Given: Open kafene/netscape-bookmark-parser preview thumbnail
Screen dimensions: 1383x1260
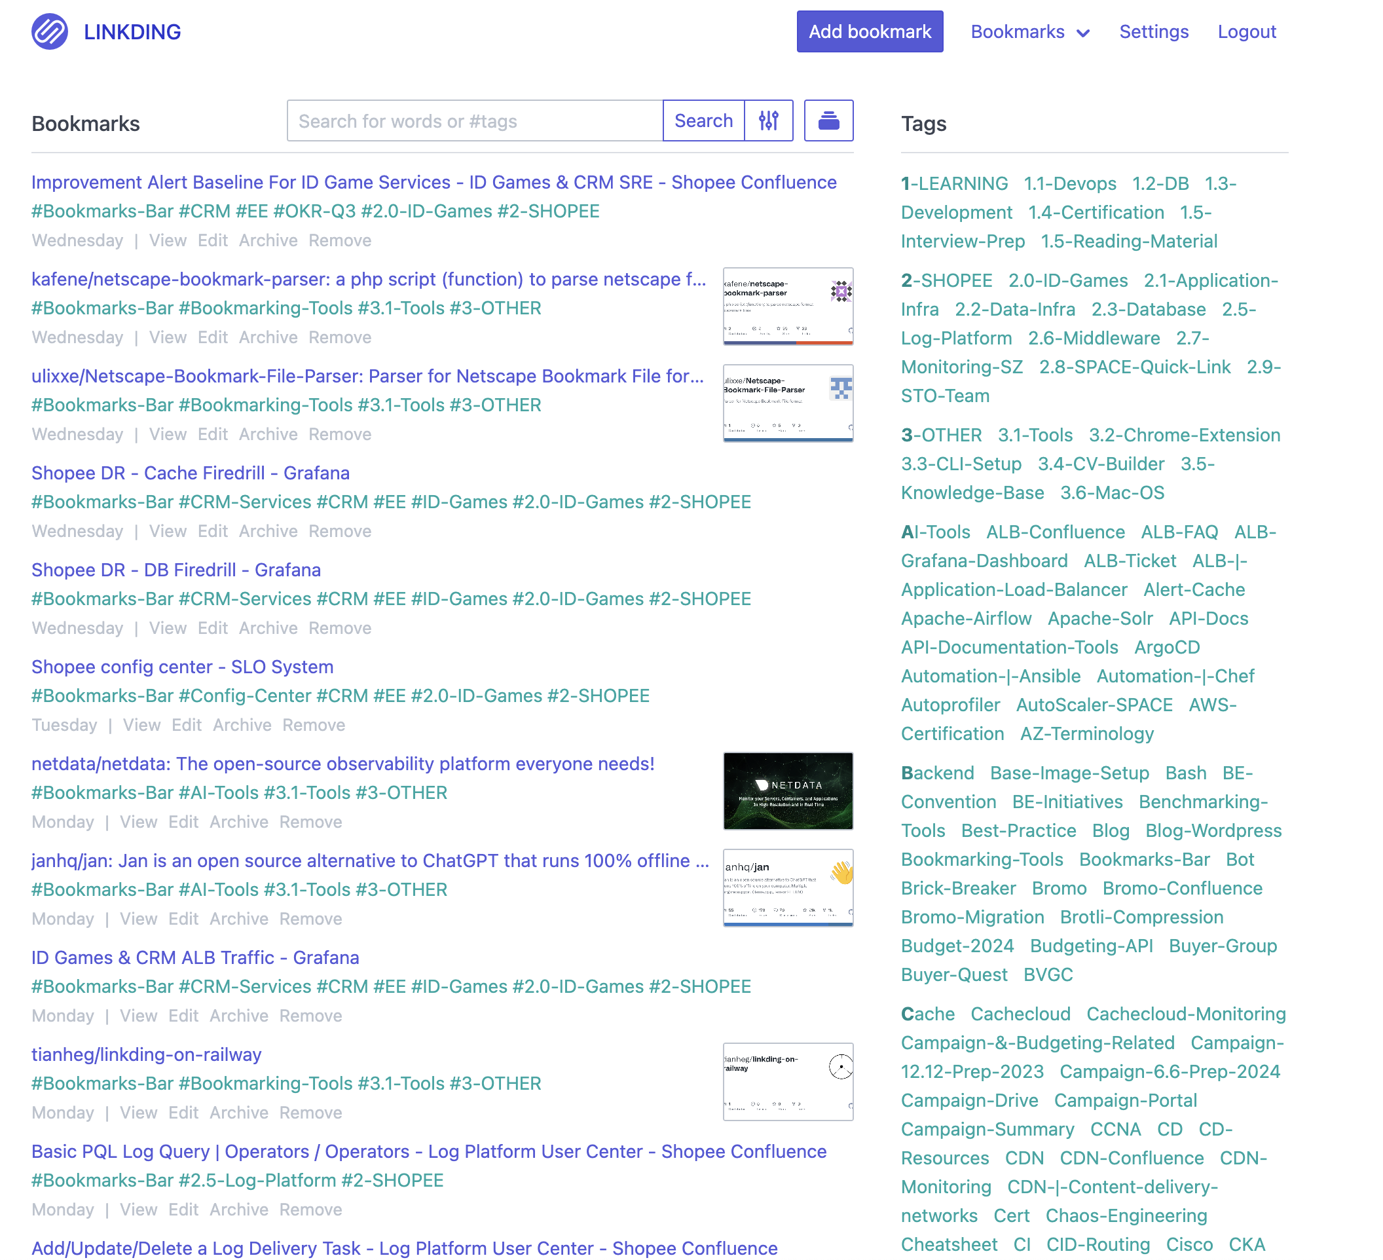Looking at the screenshot, I should (788, 306).
